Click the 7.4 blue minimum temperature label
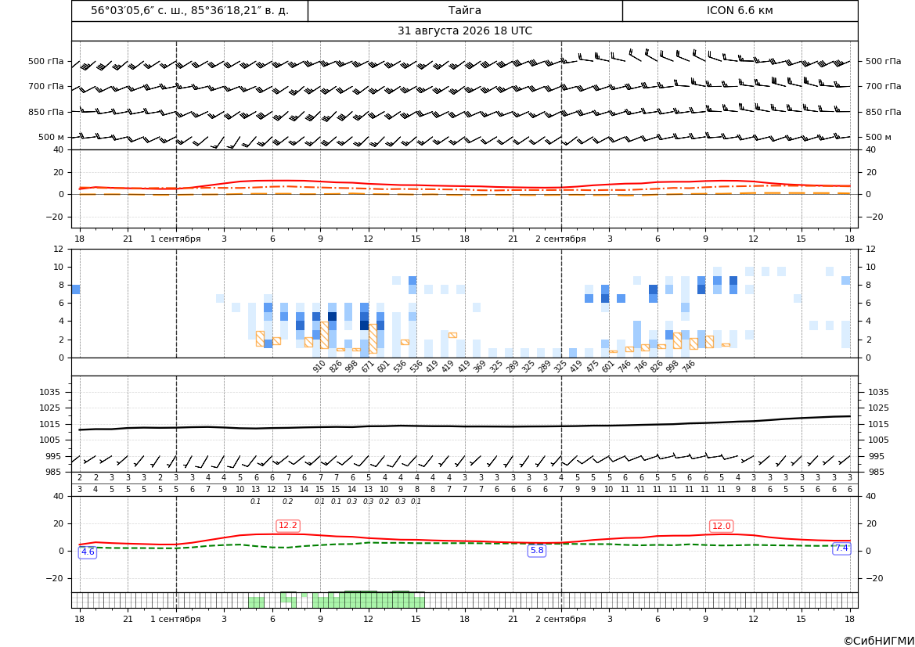This screenshot has height=647, width=915. [x=841, y=548]
